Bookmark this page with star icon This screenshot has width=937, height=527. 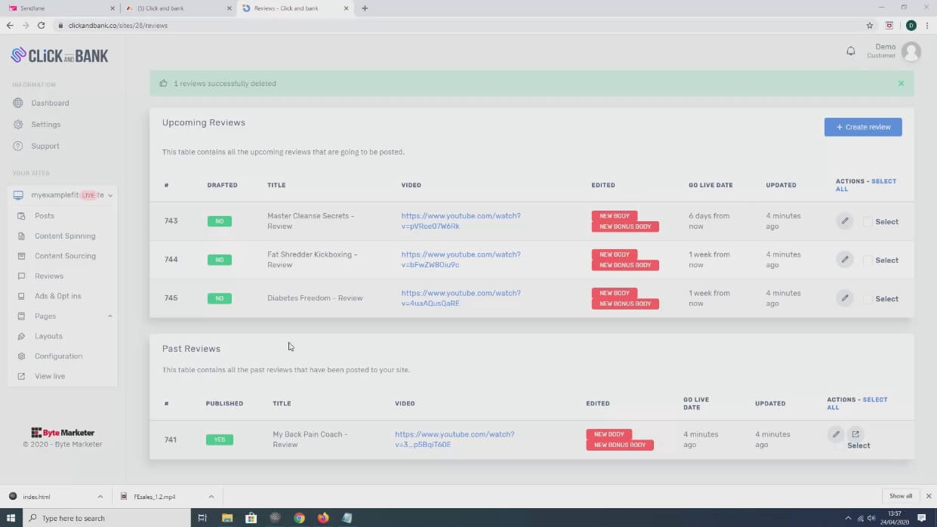point(870,25)
